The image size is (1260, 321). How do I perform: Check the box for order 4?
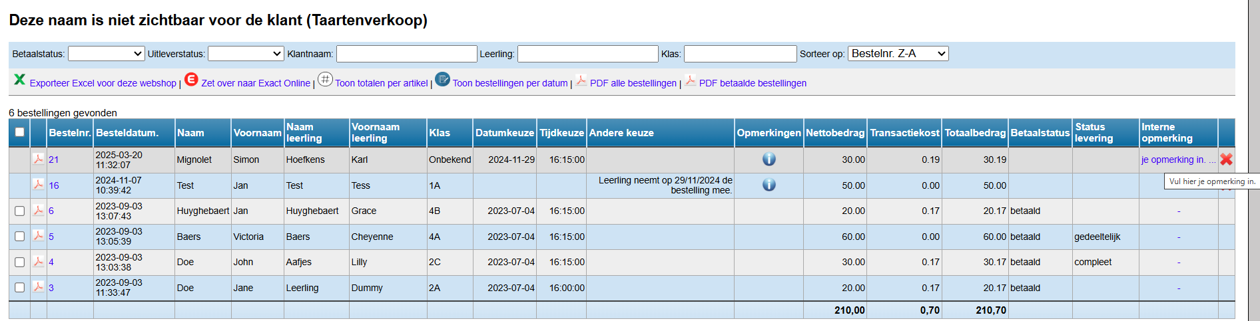[20, 262]
